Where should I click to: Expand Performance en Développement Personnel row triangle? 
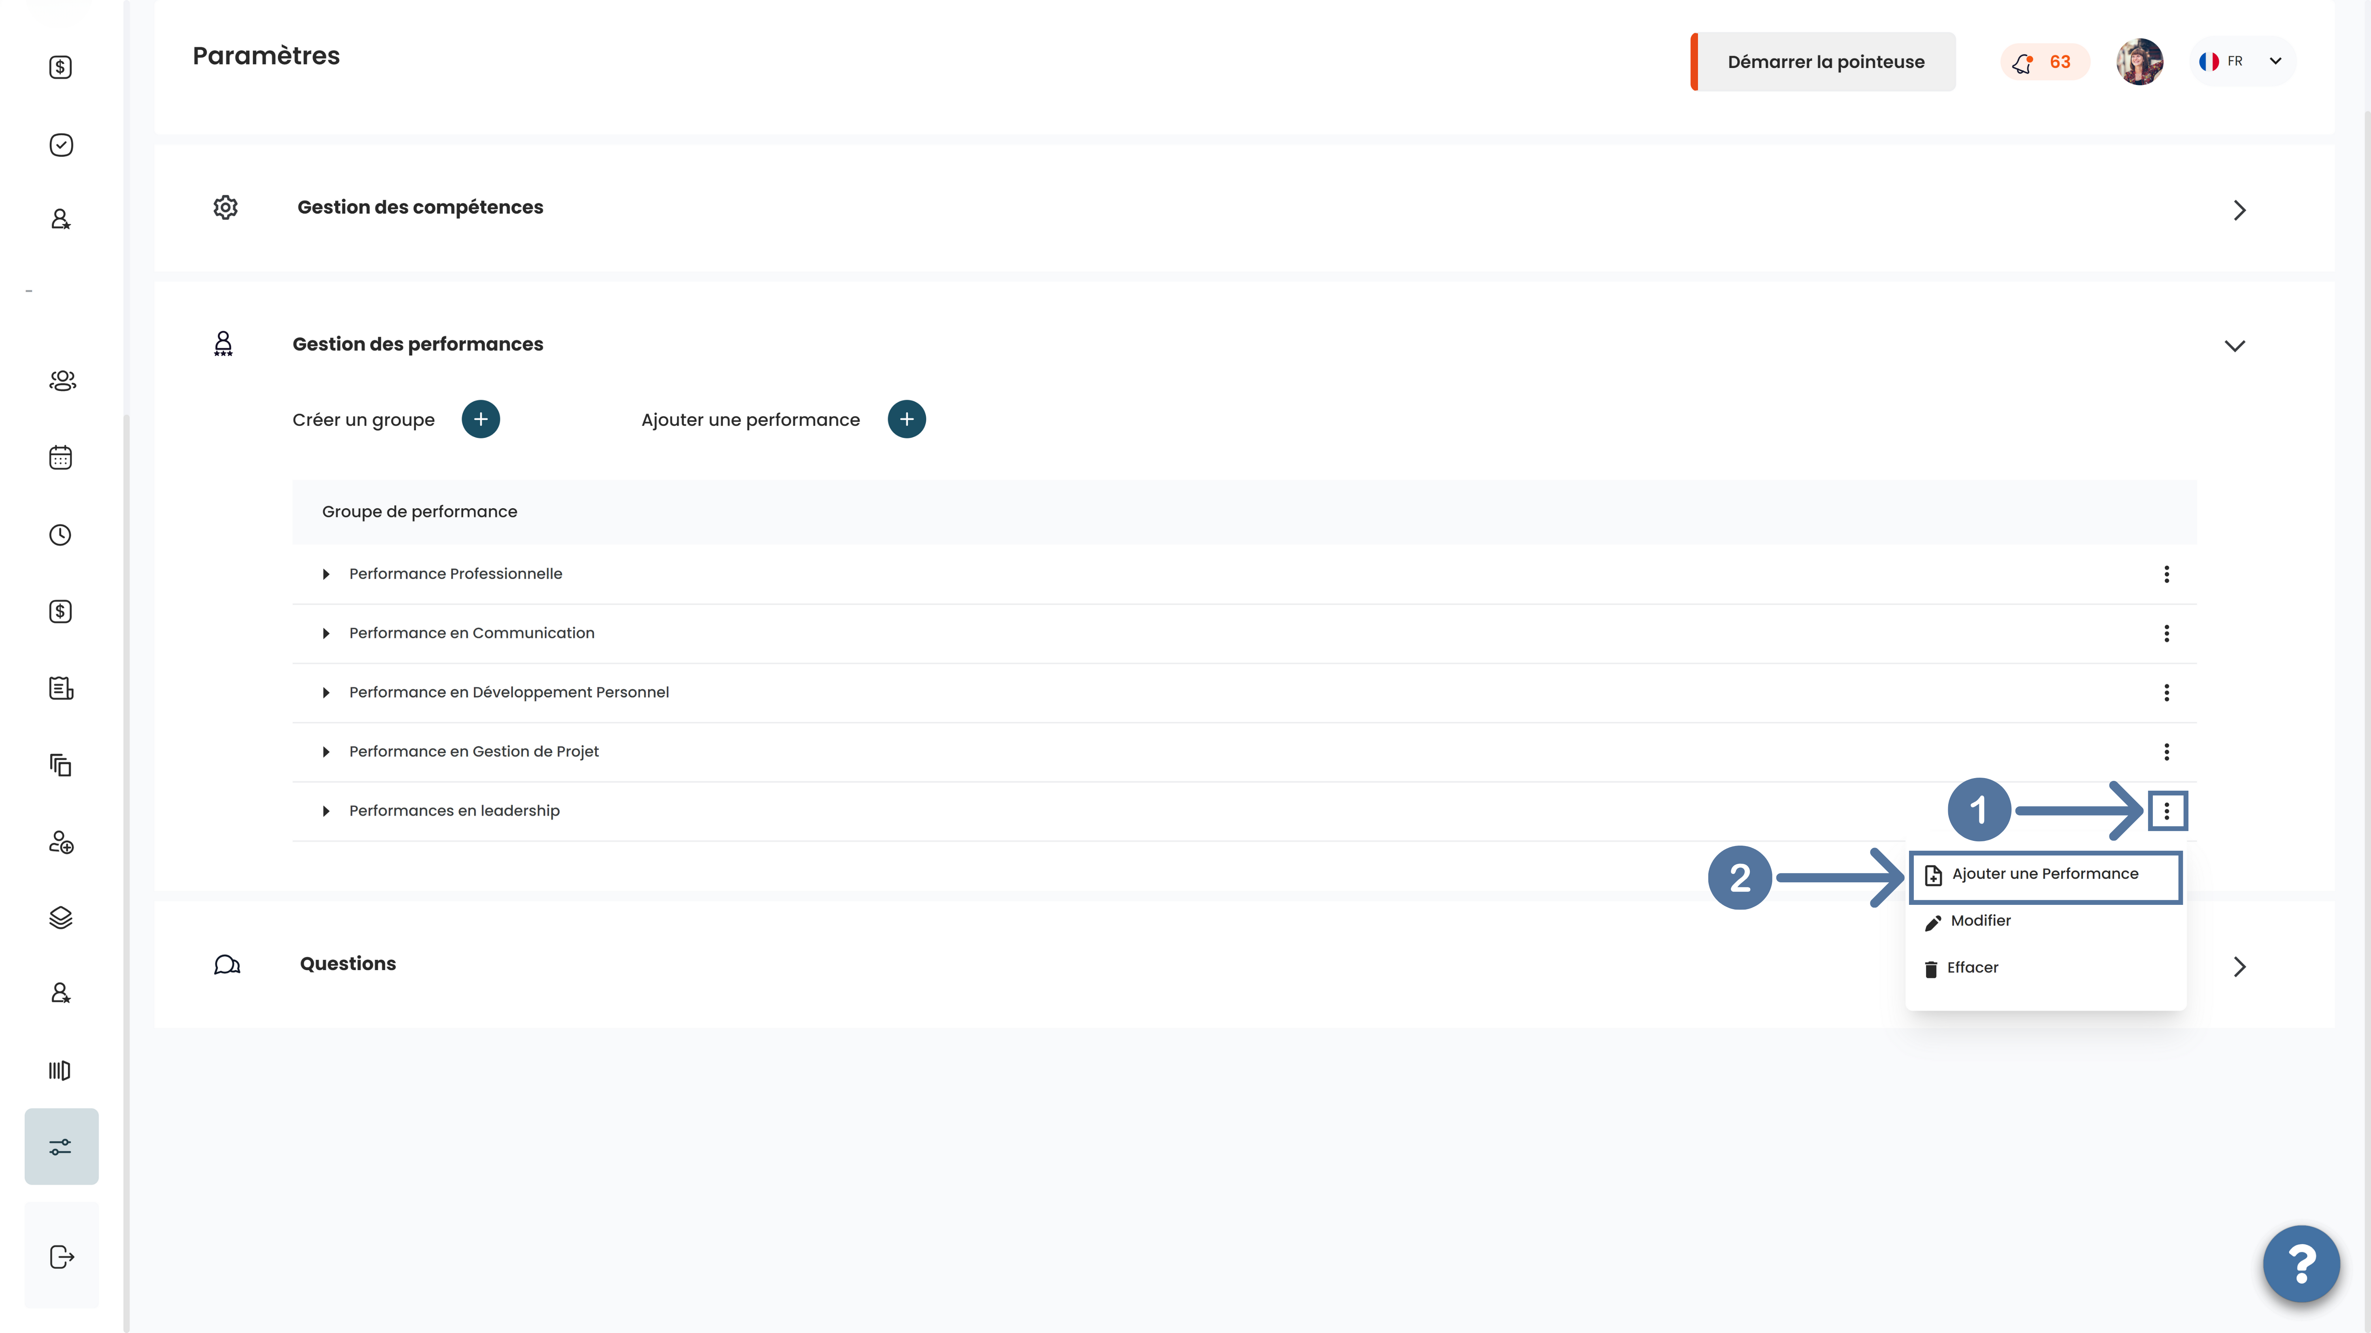pyautogui.click(x=326, y=693)
